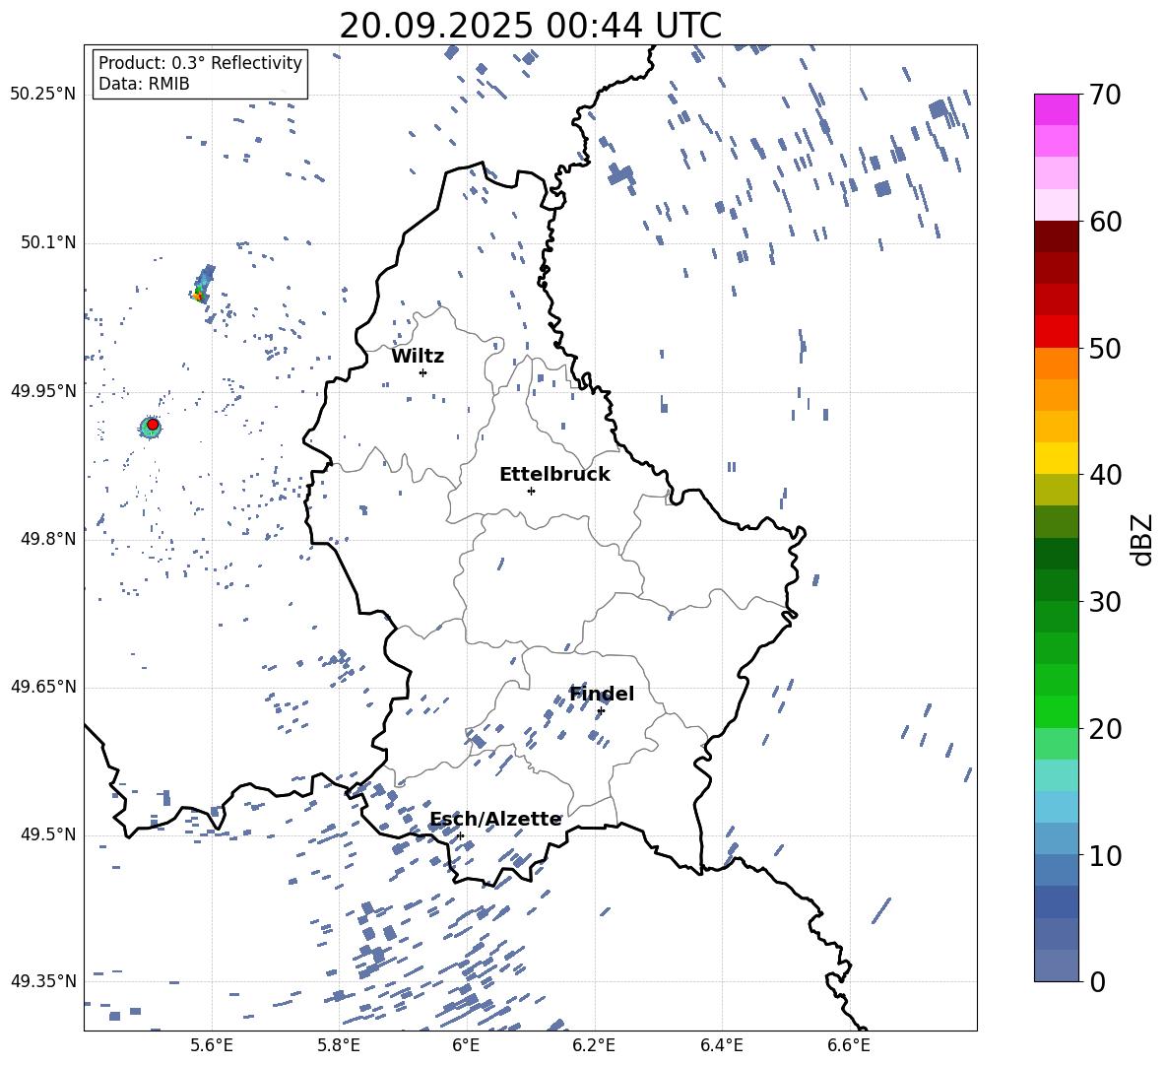
Task: Click the dBZ colorbar axis label
Action: 1143,539
